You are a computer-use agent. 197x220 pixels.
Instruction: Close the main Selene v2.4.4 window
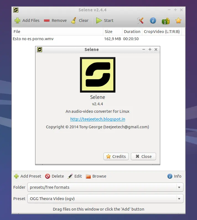tap(181, 10)
